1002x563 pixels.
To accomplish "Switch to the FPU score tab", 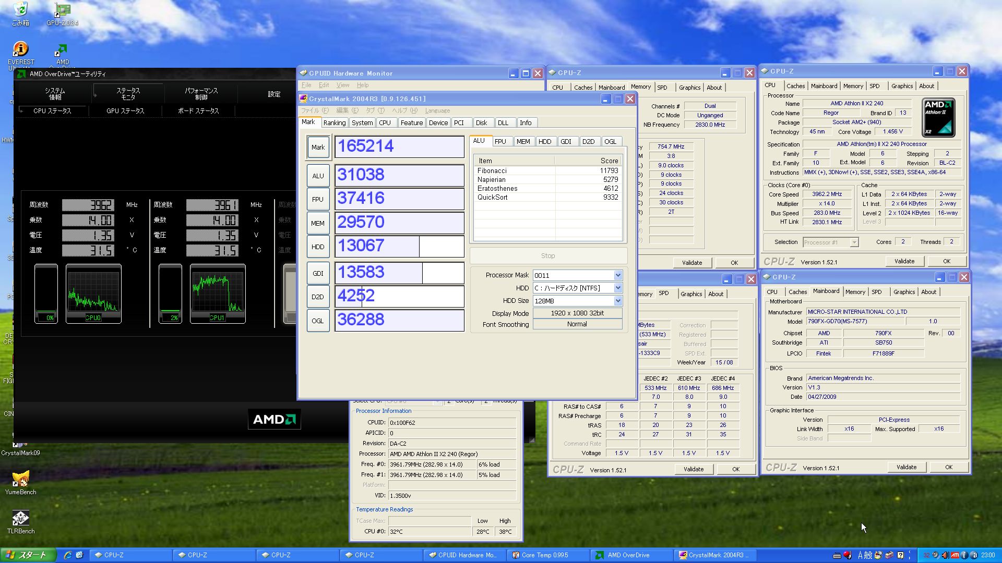I will coord(500,141).
